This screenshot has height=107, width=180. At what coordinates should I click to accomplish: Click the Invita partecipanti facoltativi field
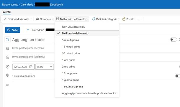click(33, 57)
